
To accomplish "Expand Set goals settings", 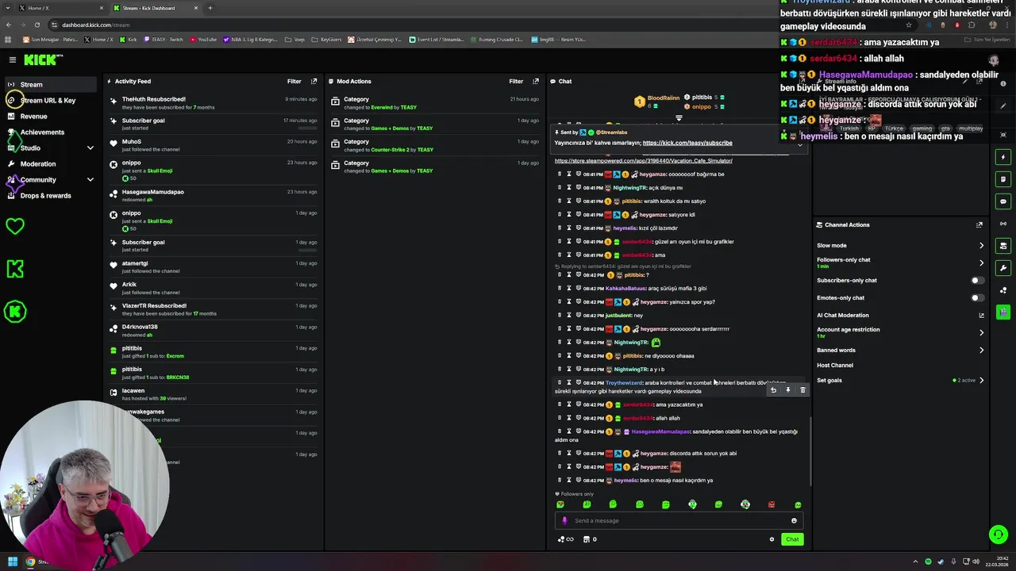I will [981, 380].
